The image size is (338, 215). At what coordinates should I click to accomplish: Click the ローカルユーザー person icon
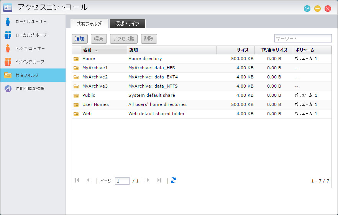[8, 21]
